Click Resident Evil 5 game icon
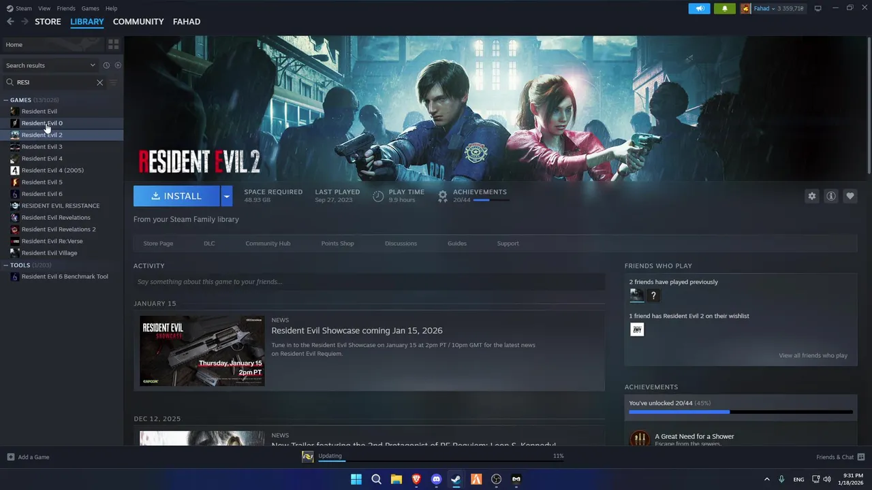 (x=15, y=182)
